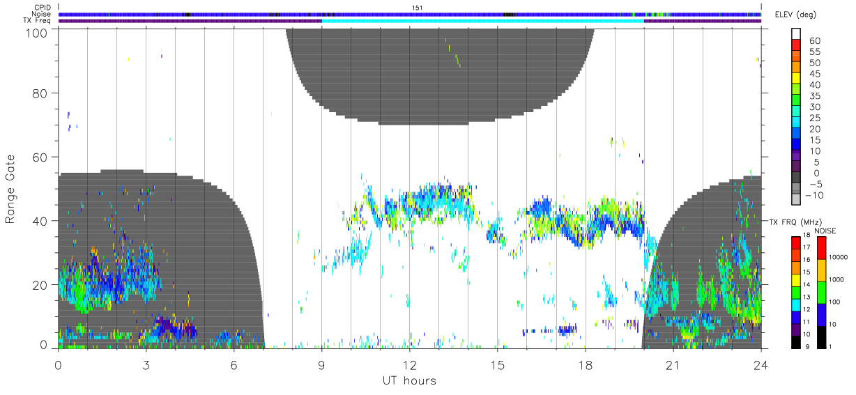
Task: Click the '80' tick label on the Range Gate axis
Action: (40, 93)
